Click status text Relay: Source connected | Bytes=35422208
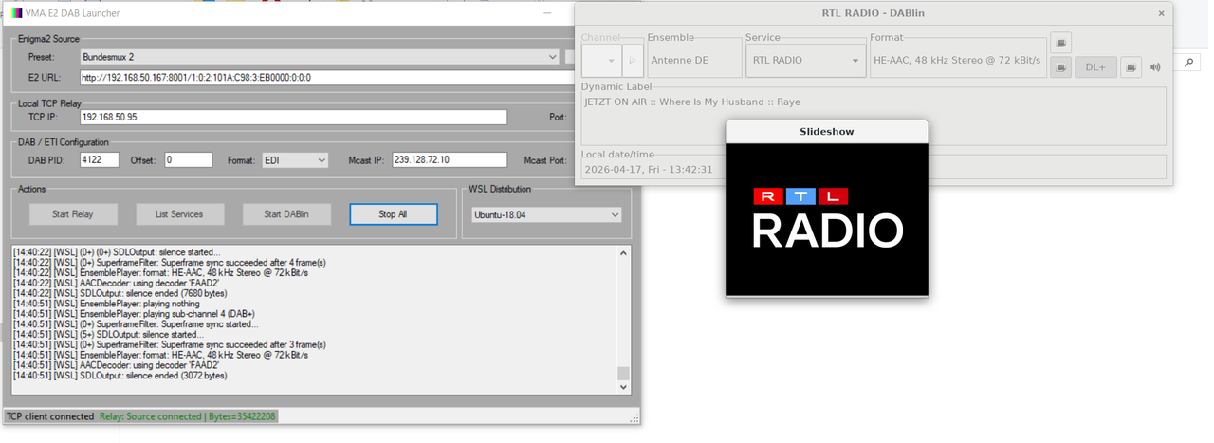Image resolution: width=1214 pixels, height=443 pixels. point(188,416)
